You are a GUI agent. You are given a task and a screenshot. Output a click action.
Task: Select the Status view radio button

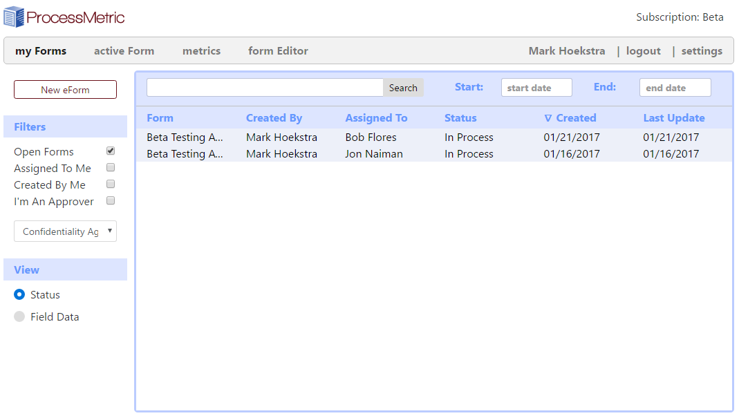19,294
